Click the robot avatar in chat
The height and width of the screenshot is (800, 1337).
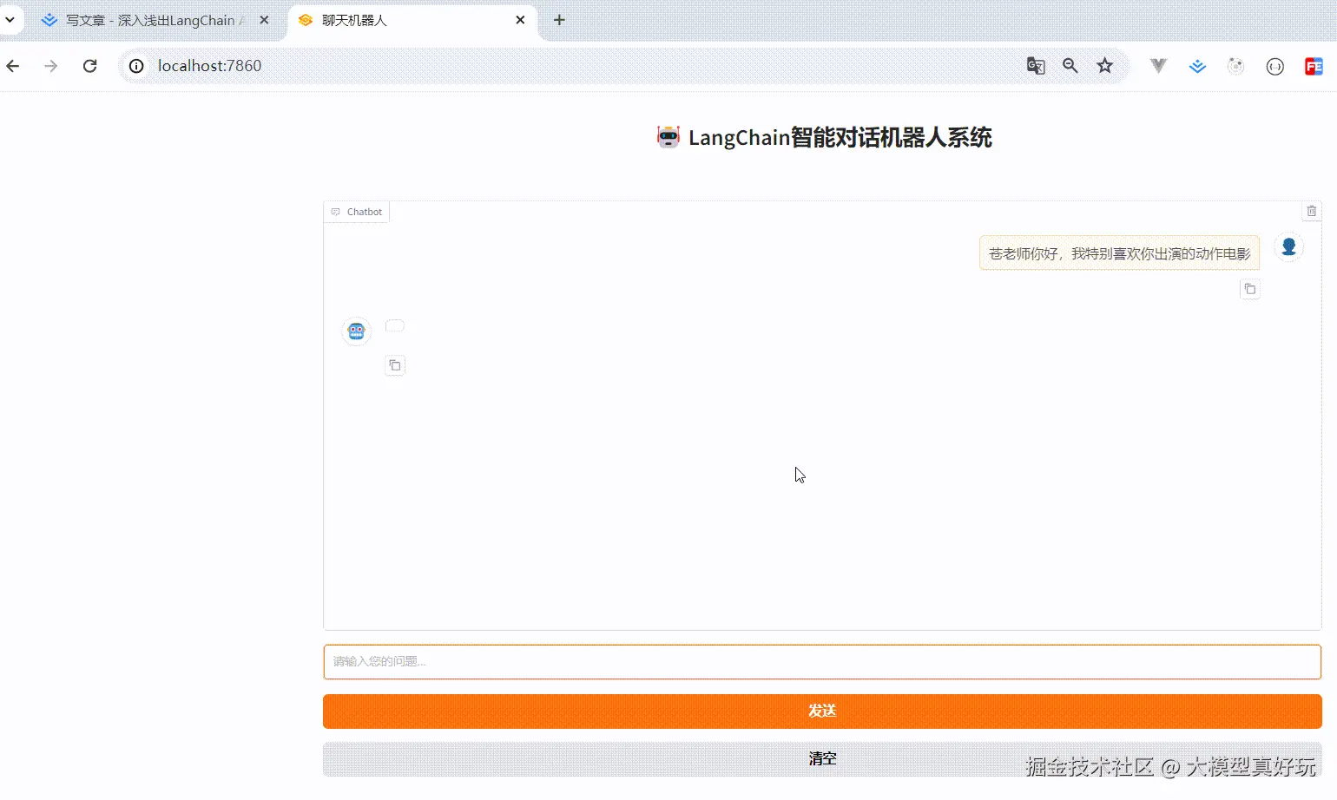tap(356, 331)
